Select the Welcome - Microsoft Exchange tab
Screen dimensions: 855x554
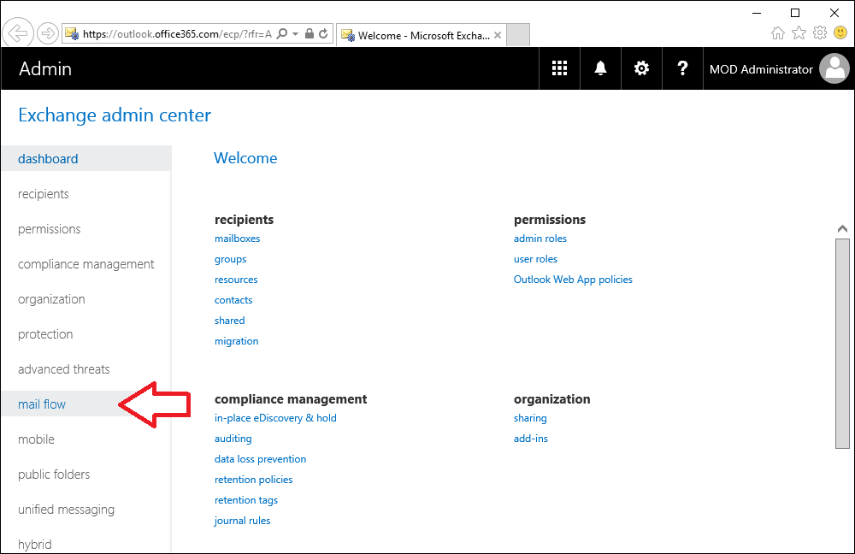point(422,35)
